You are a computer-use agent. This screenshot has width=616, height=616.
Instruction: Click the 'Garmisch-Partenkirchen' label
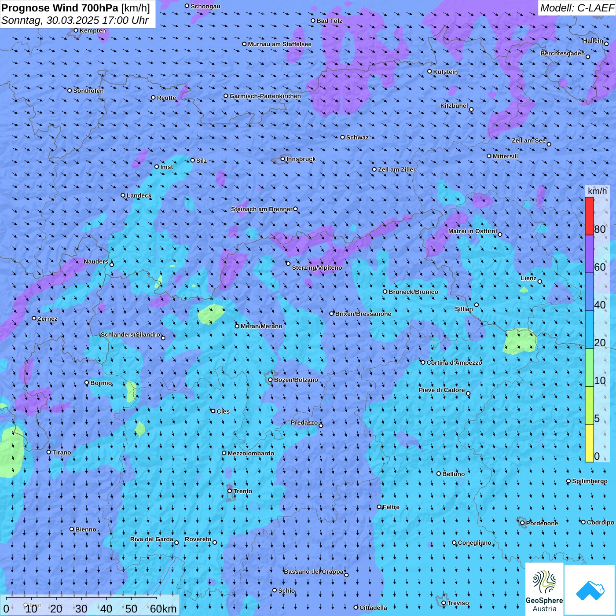click(265, 96)
